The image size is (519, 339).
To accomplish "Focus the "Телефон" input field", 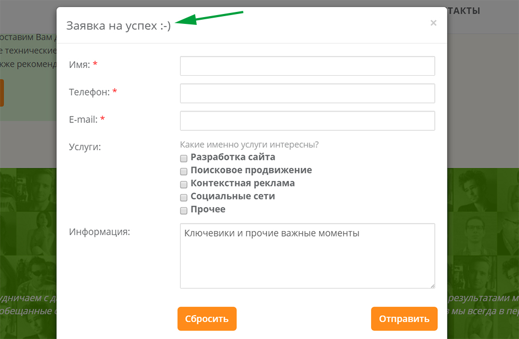I will pyautogui.click(x=307, y=93).
